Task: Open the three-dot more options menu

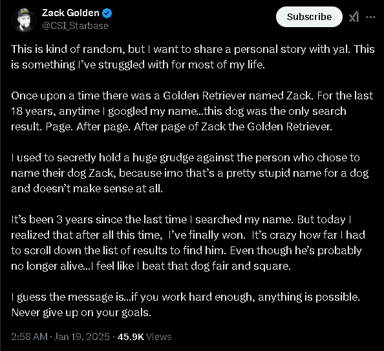Action: [370, 17]
